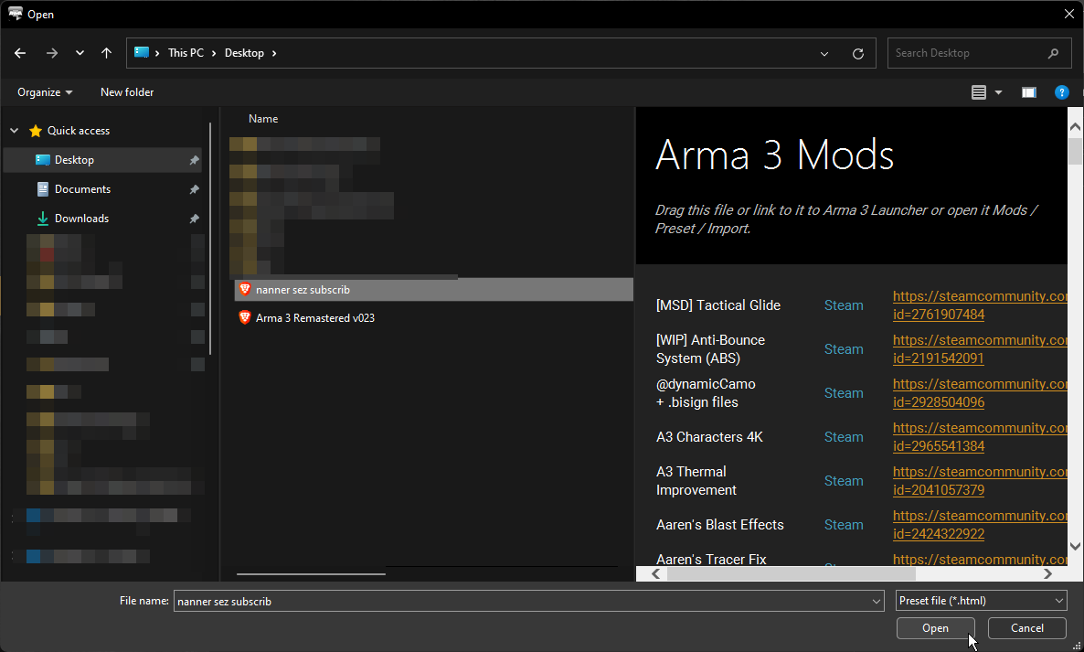Open the Tactical Glide Steam link in preview

980,305
